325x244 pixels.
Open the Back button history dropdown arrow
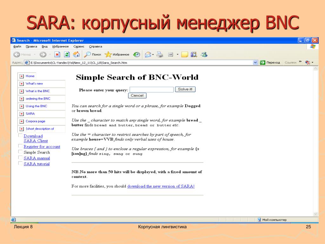click(35, 55)
